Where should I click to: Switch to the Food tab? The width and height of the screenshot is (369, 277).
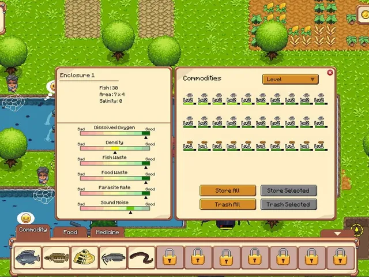click(70, 232)
